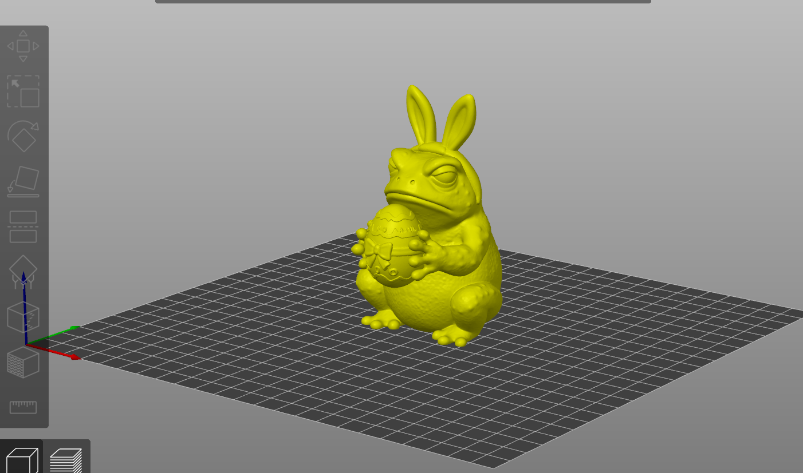This screenshot has width=803, height=473.
Task: Select the Rotate tool
Action: (23, 137)
